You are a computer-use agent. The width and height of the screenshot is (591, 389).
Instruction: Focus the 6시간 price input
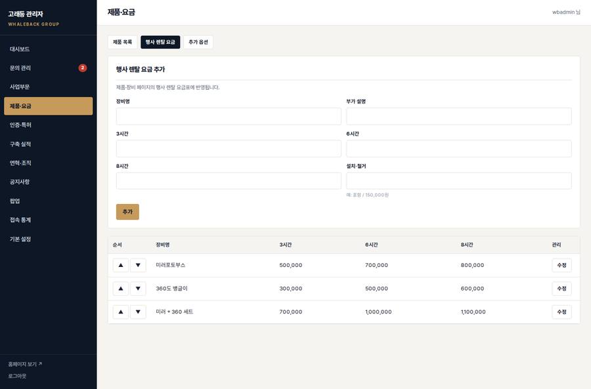pyautogui.click(x=459, y=149)
